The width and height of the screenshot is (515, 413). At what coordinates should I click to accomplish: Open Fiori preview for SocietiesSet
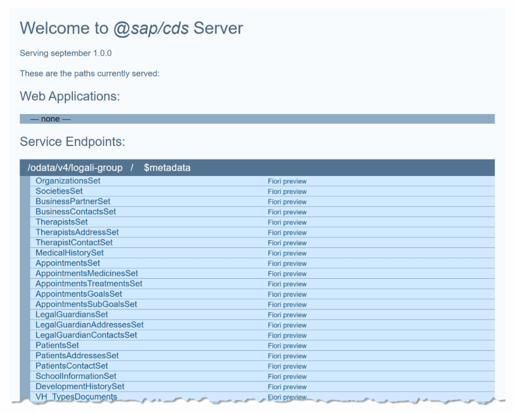click(287, 192)
